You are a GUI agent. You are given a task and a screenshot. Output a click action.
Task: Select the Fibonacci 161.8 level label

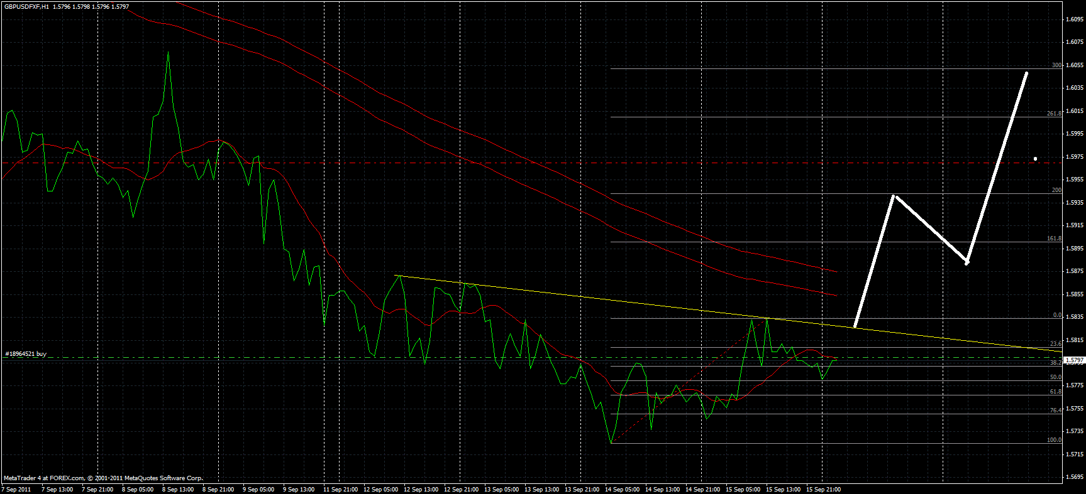click(1054, 239)
